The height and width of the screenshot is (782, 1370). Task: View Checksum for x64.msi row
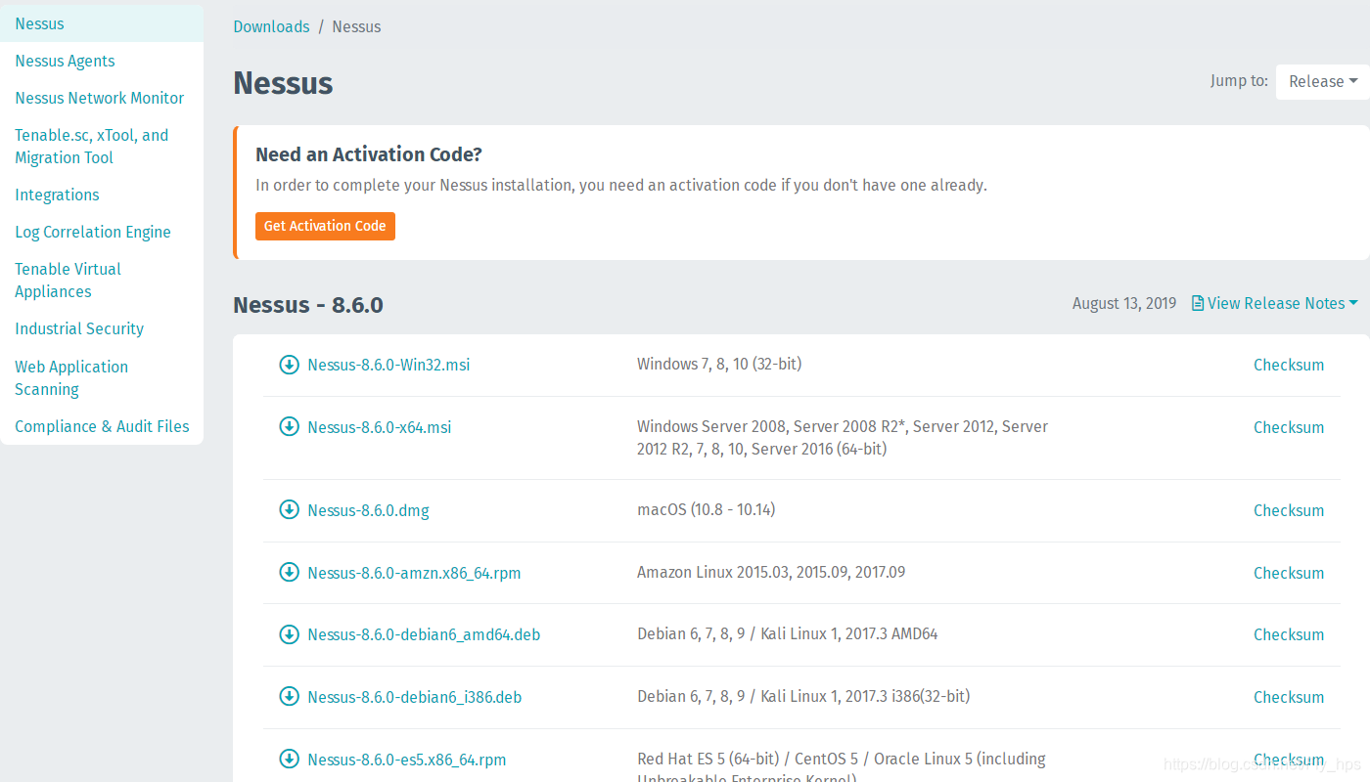tap(1289, 427)
